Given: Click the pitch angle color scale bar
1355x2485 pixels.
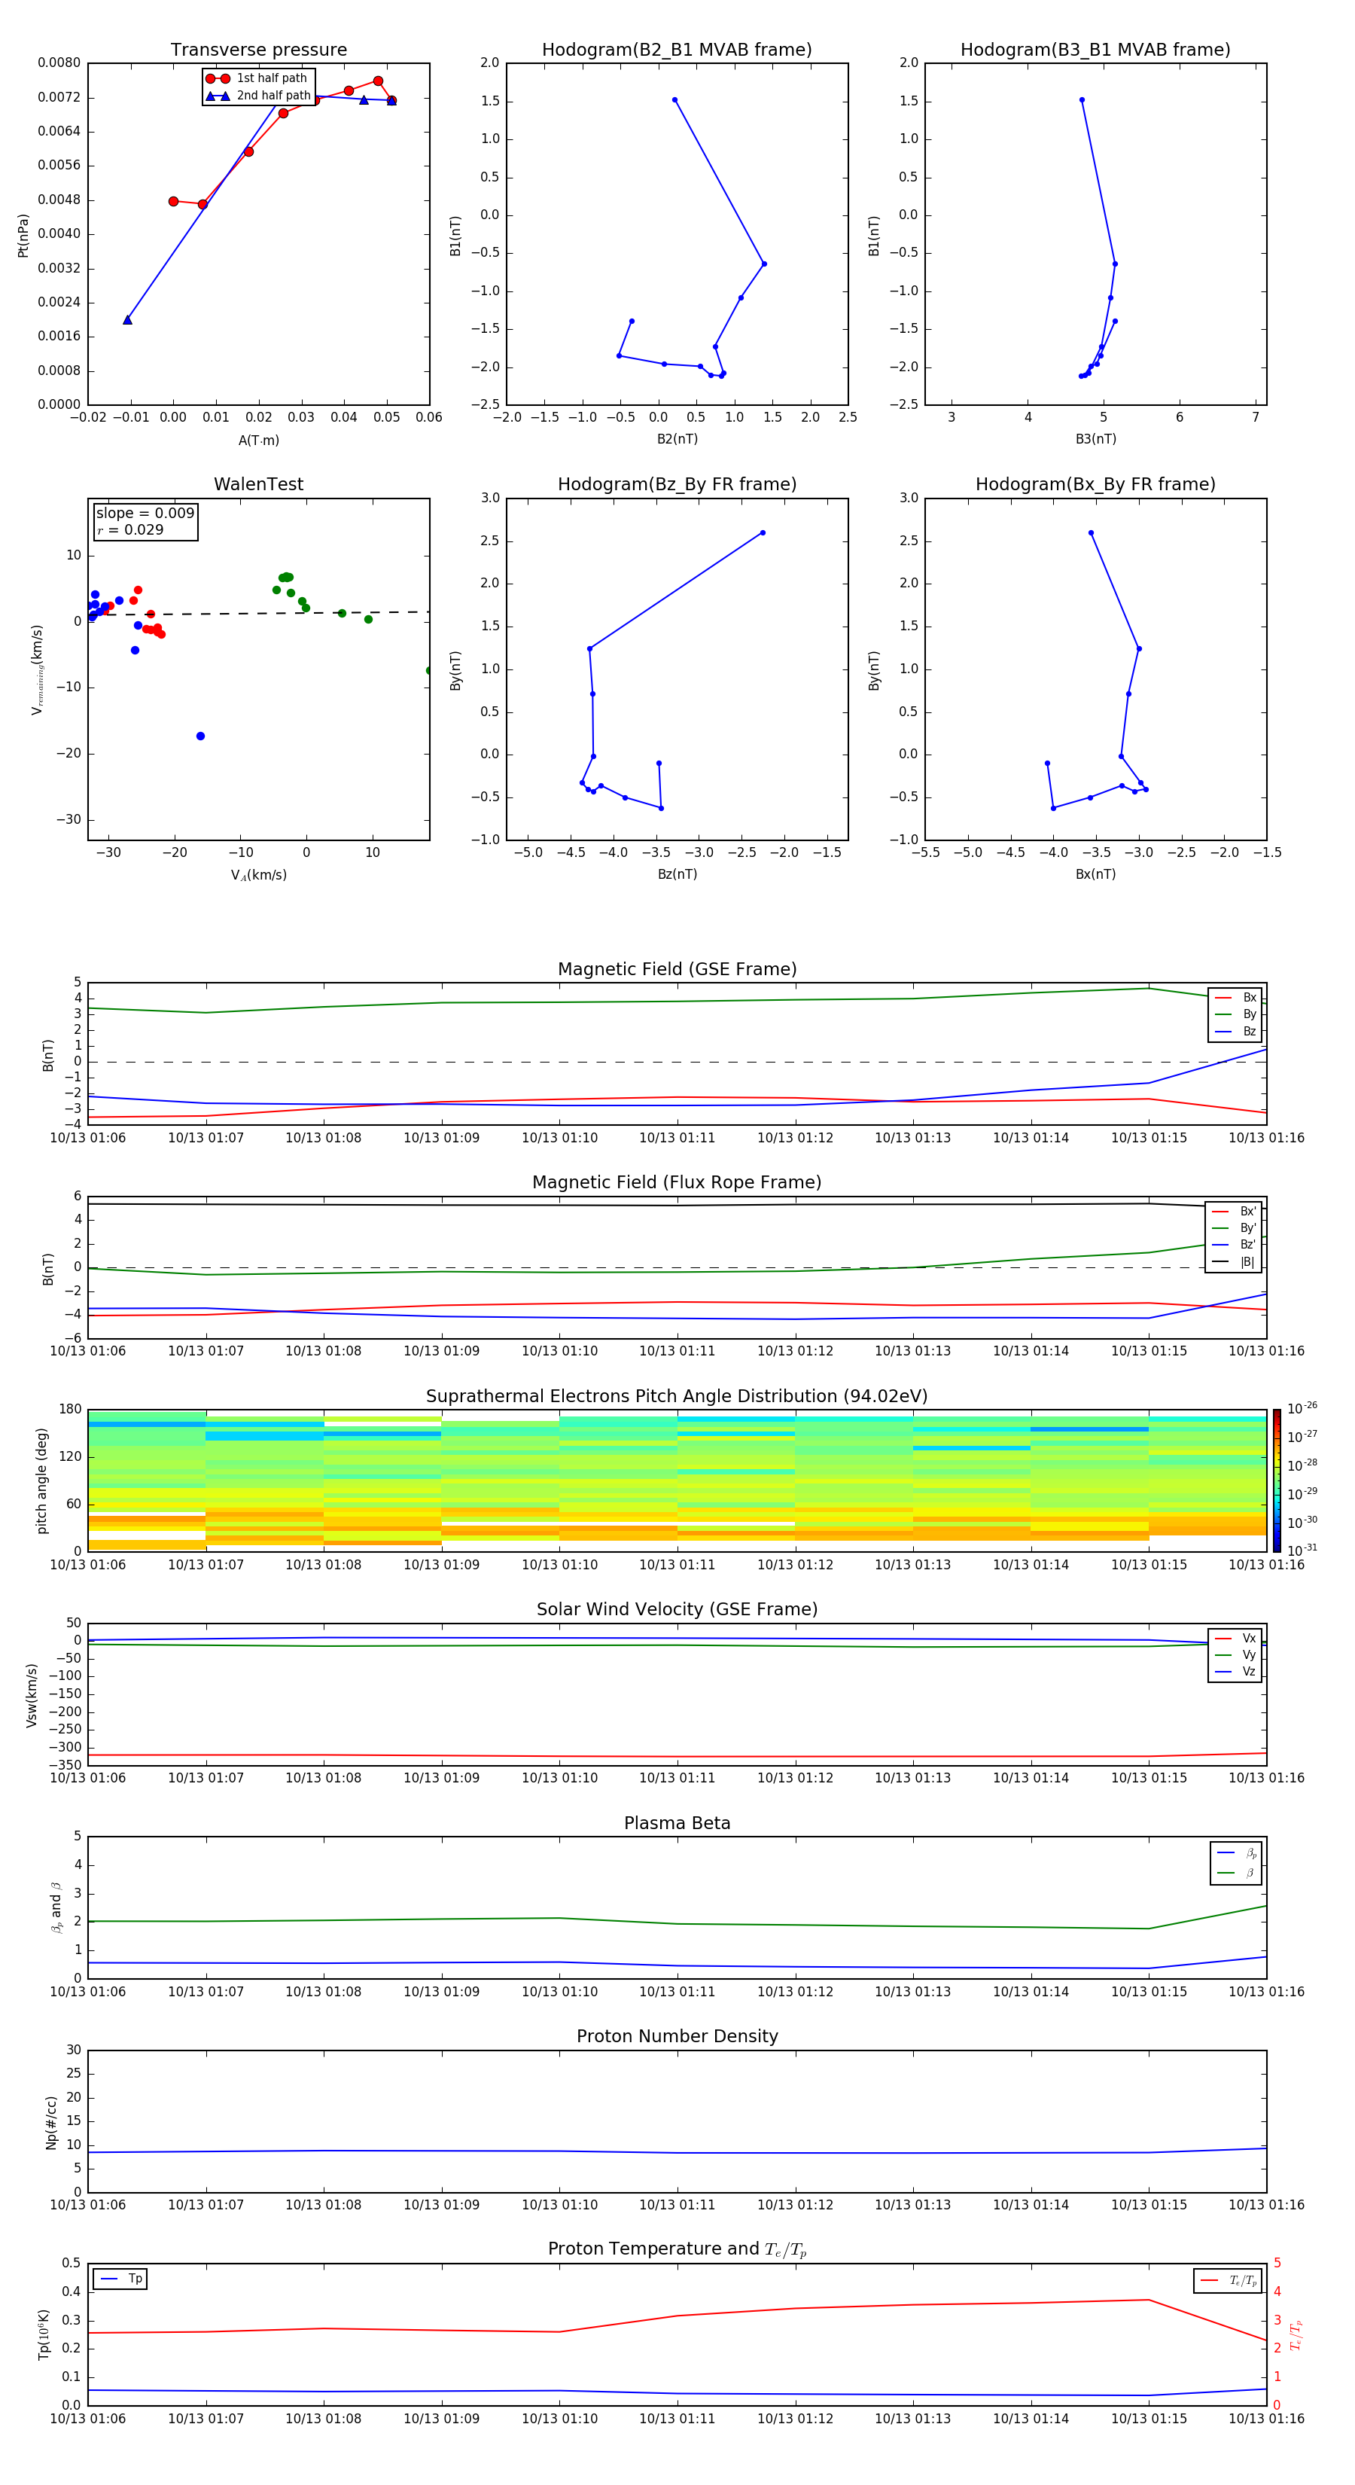Looking at the screenshot, I should click(x=1276, y=1480).
